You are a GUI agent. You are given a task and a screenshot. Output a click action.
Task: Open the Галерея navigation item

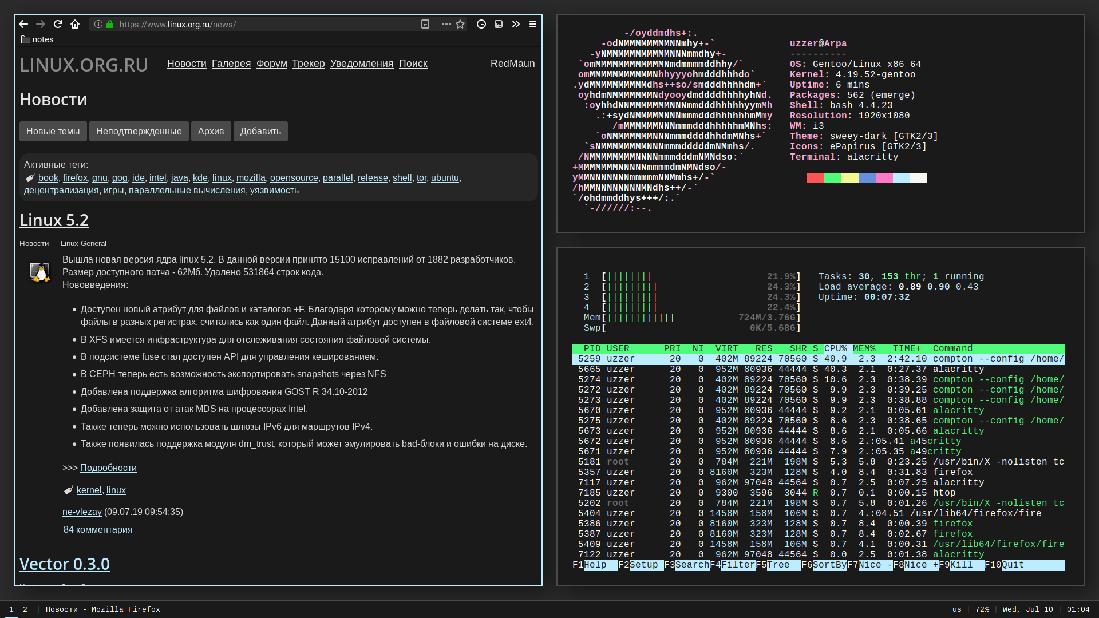(231, 64)
